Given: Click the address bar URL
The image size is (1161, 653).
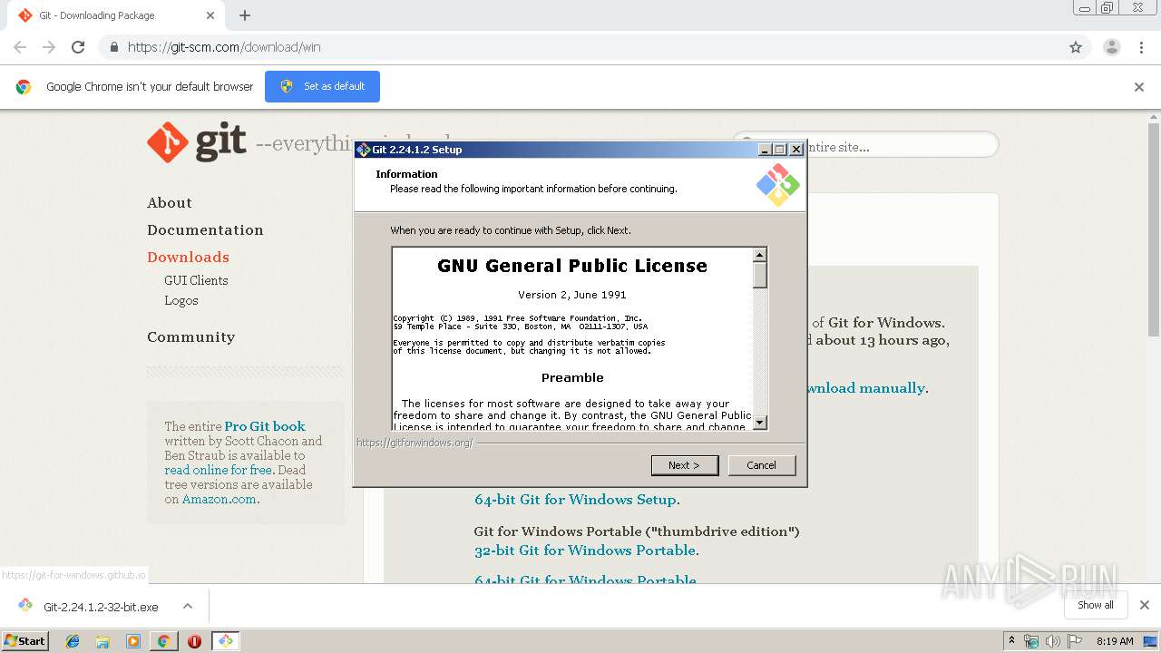Looking at the screenshot, I should [224, 47].
